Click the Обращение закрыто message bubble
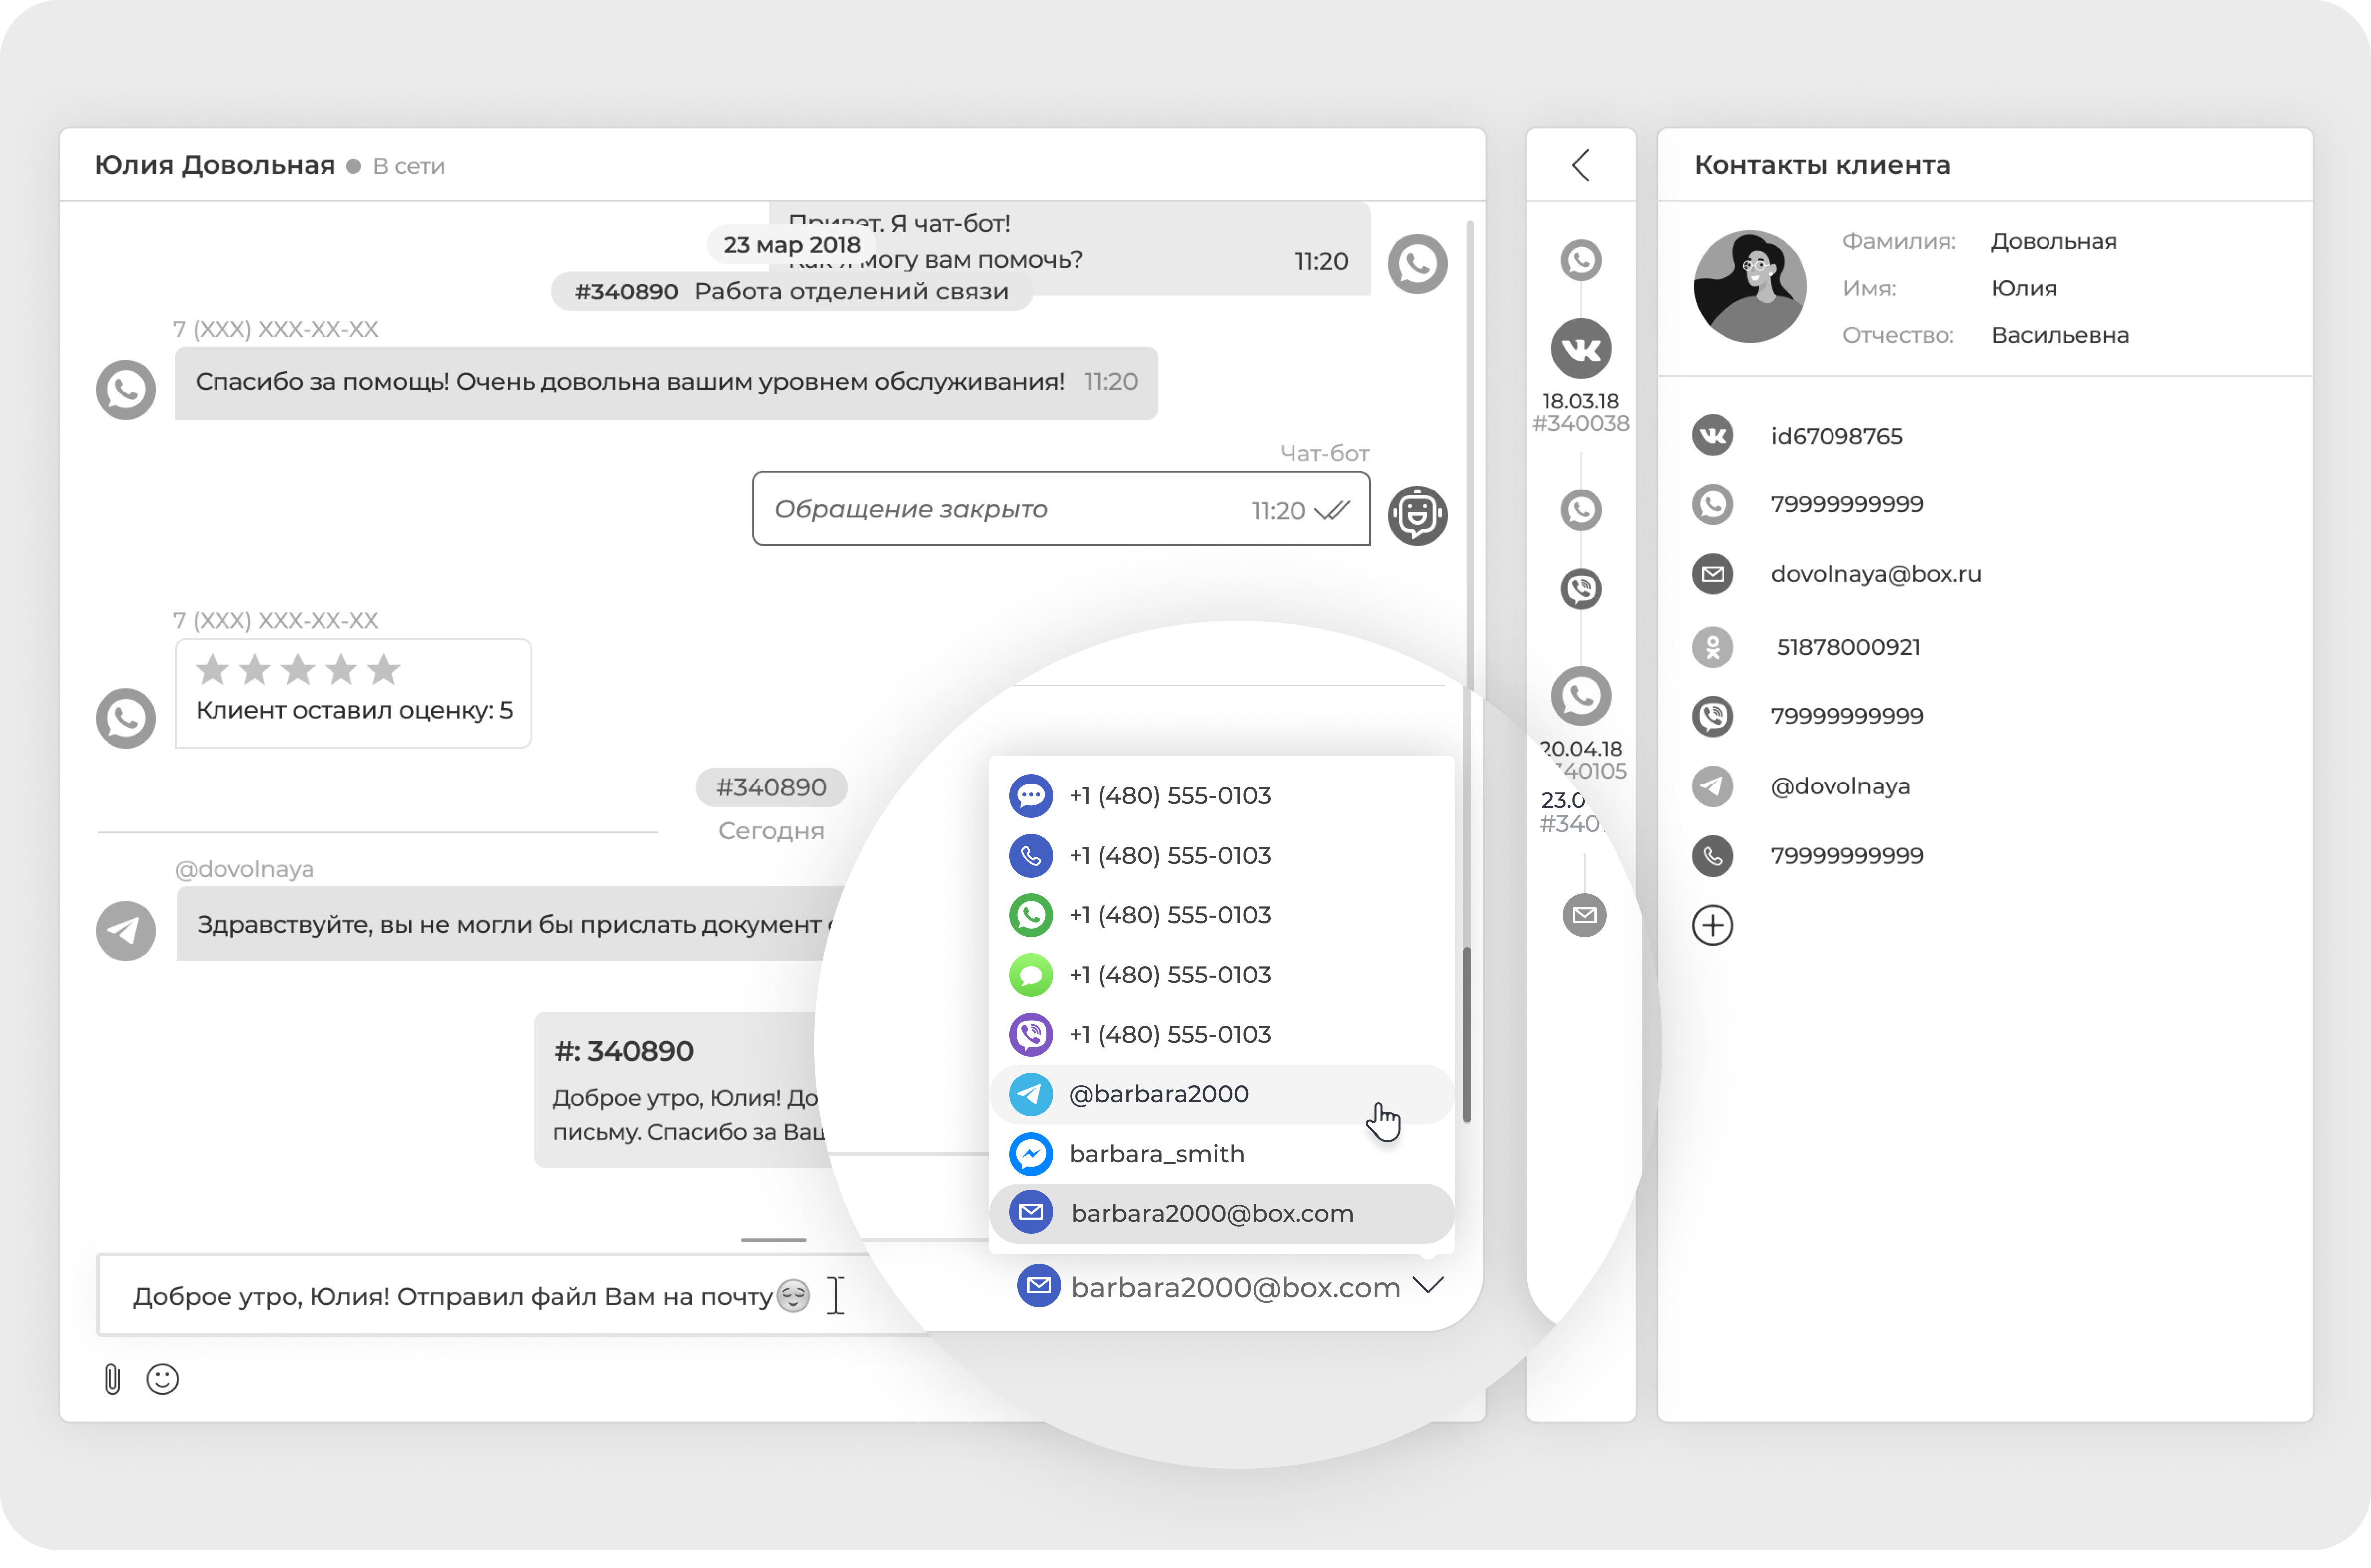The width and height of the screenshot is (2371, 1568). point(1061,509)
